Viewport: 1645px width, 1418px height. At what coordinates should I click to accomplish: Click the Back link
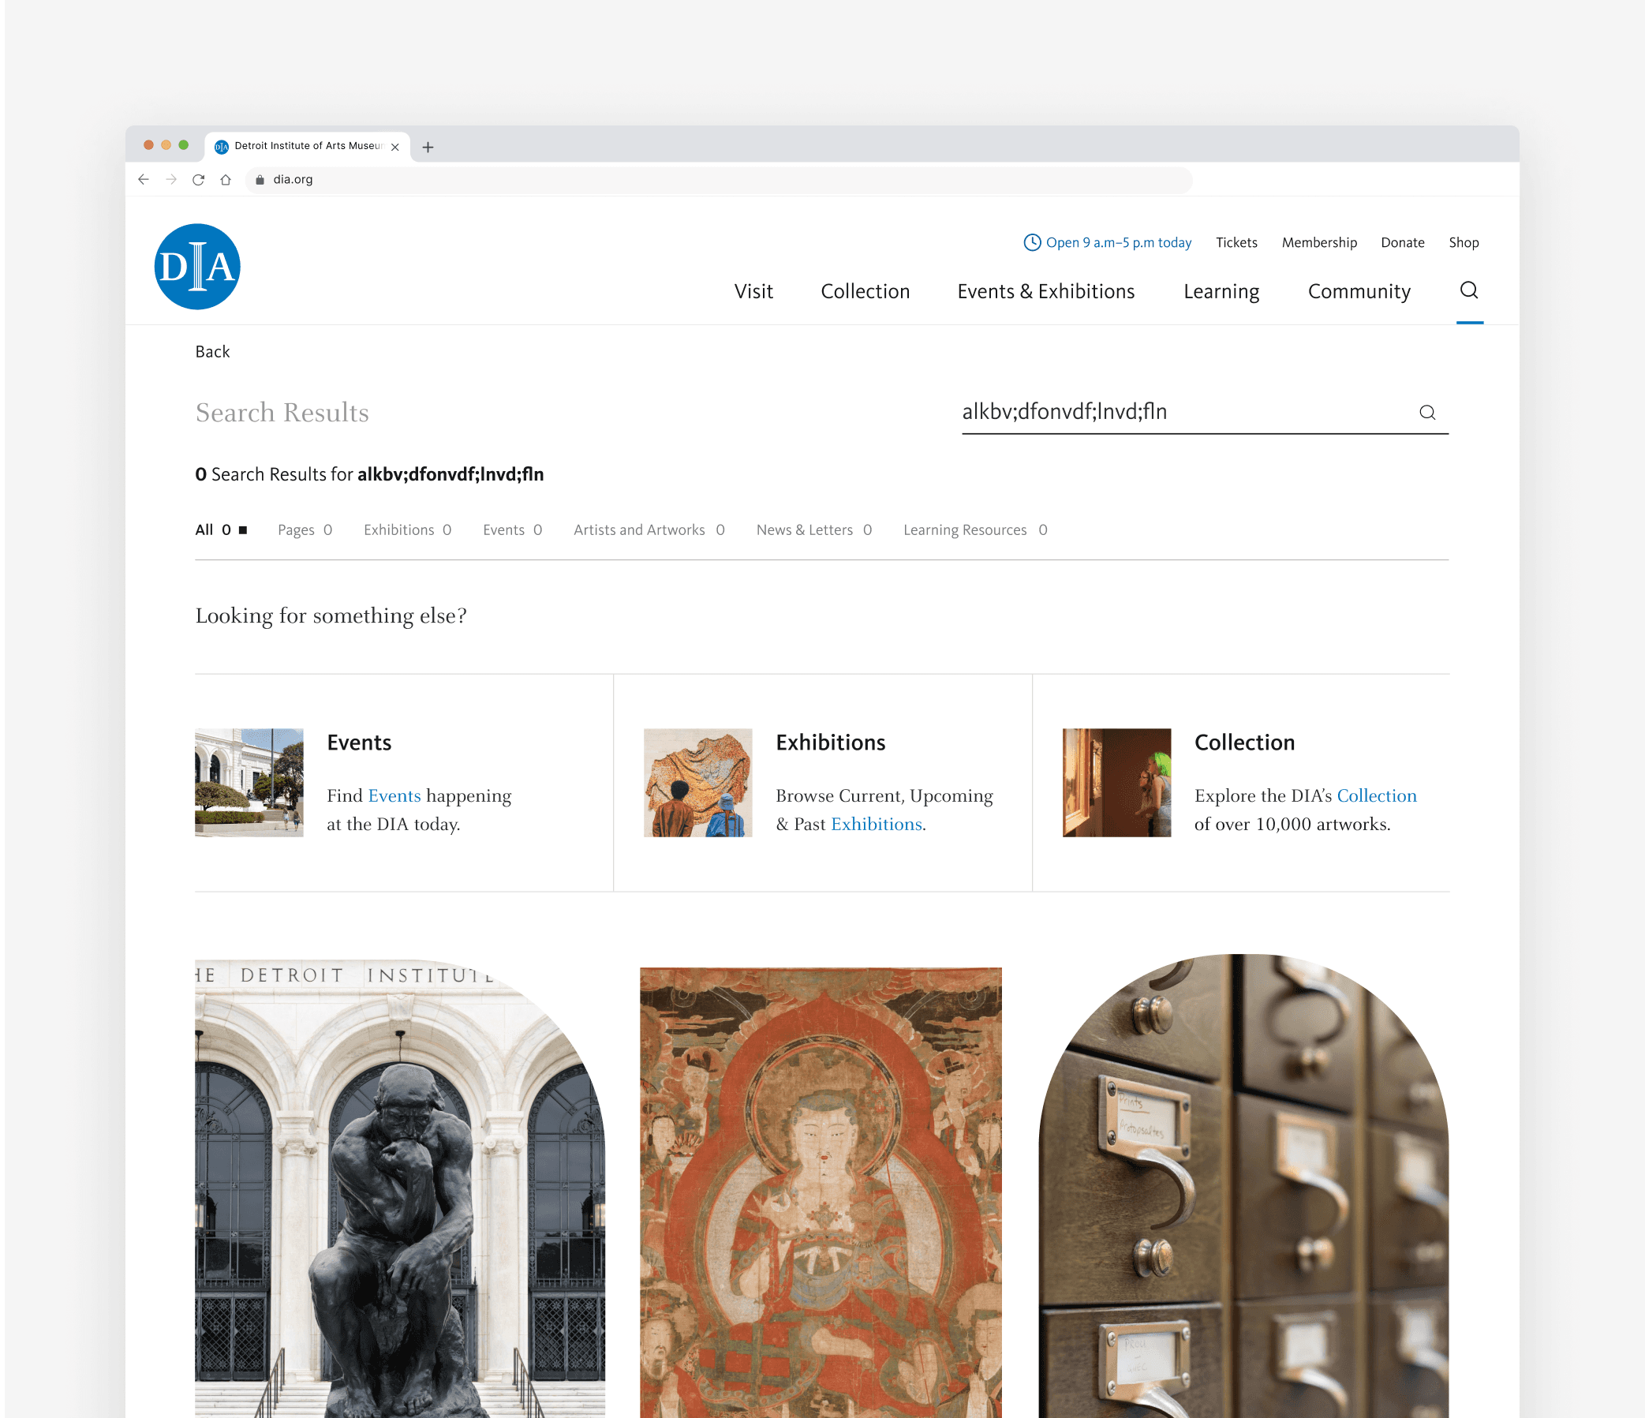click(212, 352)
